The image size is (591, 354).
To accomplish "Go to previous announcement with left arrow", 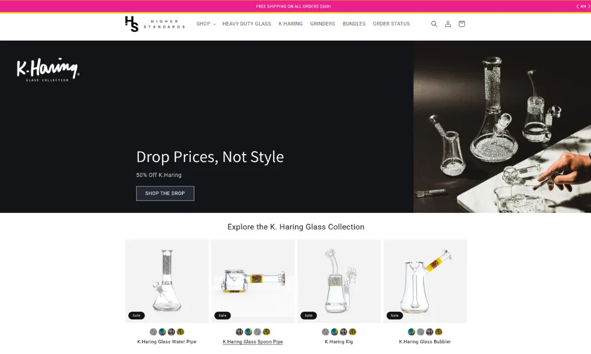I will coord(577,6).
